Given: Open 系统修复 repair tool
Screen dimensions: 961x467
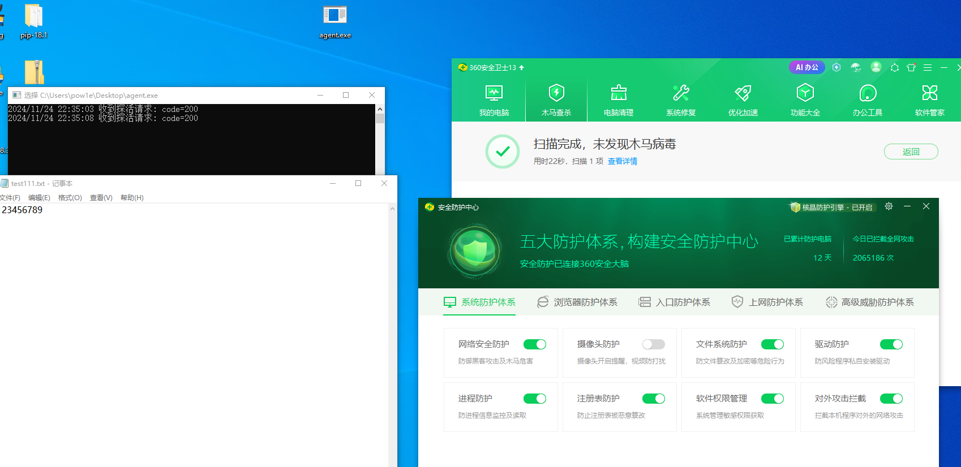Looking at the screenshot, I should (681, 101).
